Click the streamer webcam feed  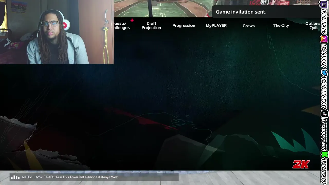tap(57, 32)
